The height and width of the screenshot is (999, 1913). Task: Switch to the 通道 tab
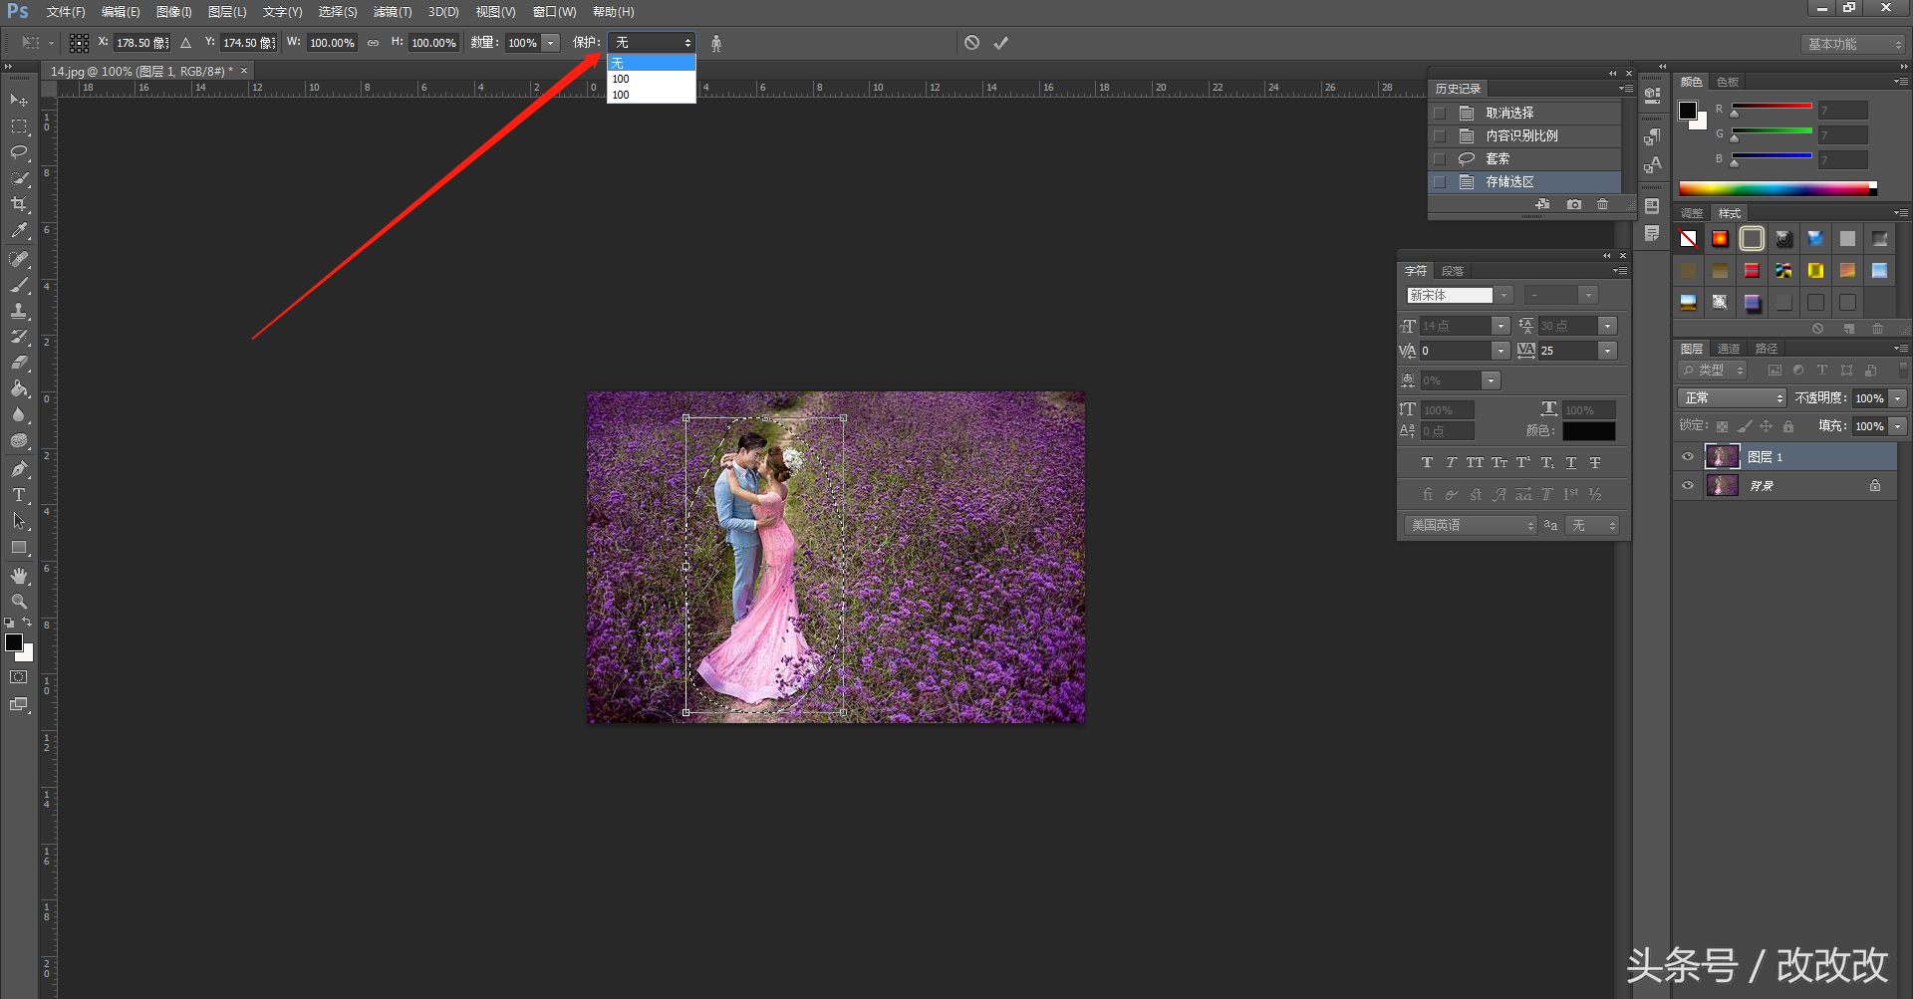[1729, 349]
